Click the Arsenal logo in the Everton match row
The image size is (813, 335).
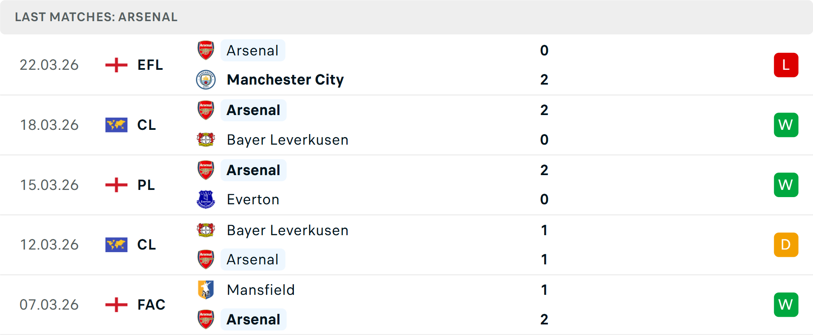206,170
